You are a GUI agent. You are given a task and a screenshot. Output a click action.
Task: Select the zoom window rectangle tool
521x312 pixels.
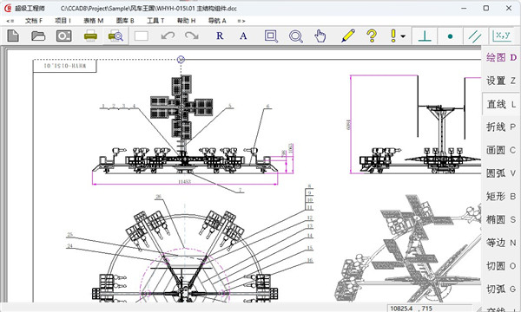[x=271, y=36]
